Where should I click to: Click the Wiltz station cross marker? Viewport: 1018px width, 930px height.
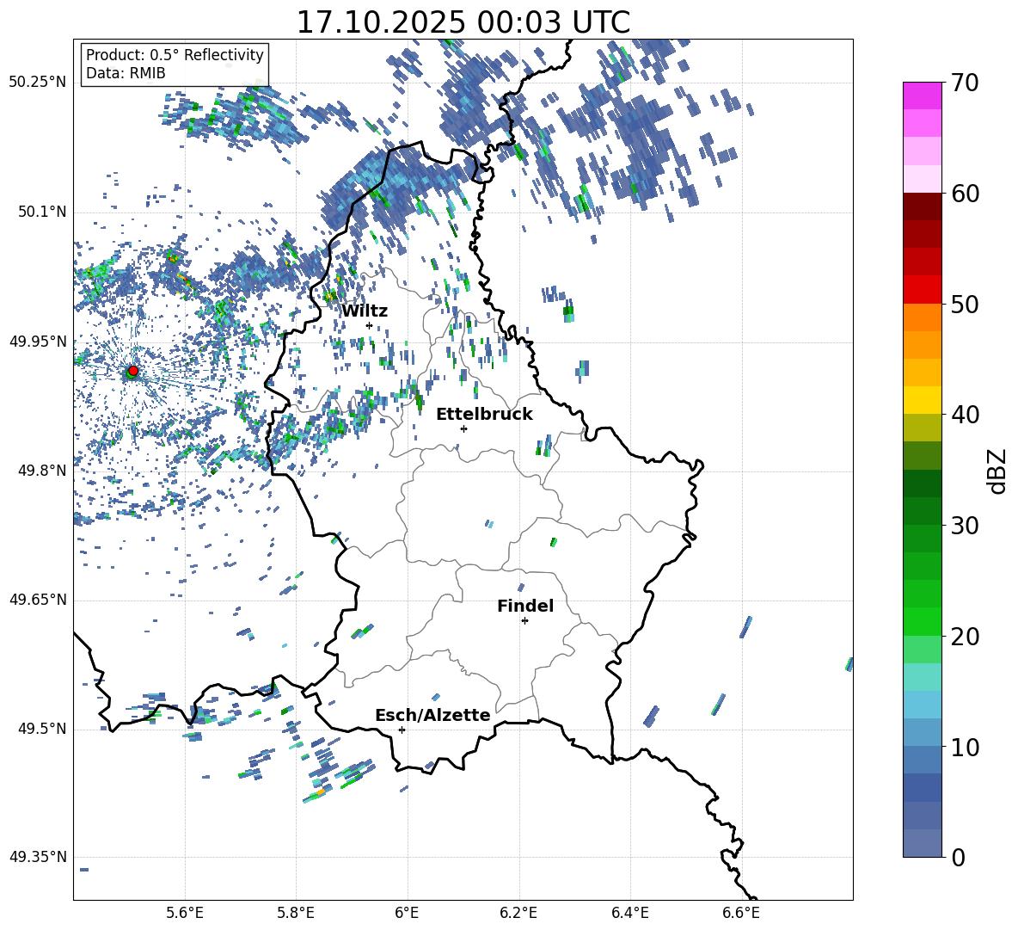[x=369, y=325]
